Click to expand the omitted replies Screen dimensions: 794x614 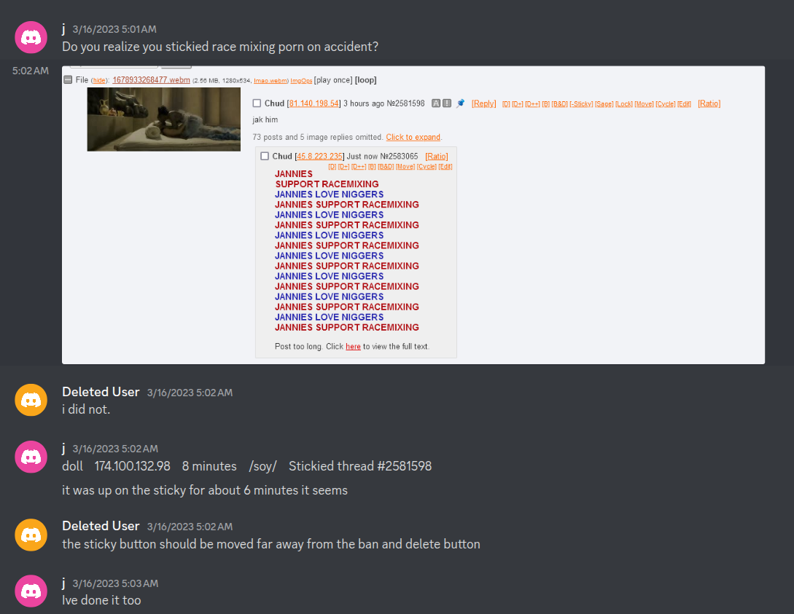point(413,137)
